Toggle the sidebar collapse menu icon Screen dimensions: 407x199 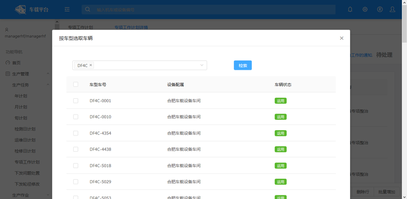click(x=67, y=9)
